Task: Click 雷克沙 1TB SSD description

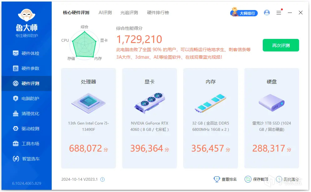Action: (x=272, y=126)
